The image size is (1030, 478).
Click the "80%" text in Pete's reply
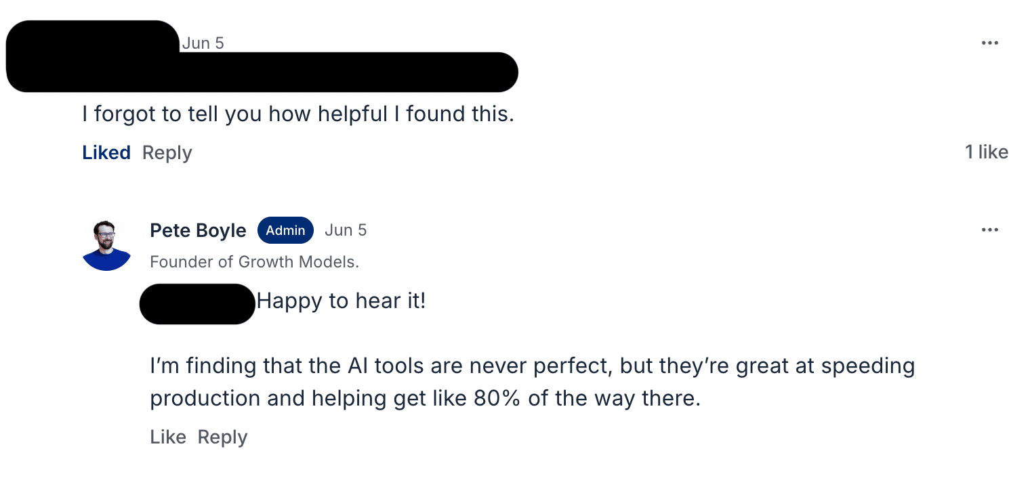497,398
